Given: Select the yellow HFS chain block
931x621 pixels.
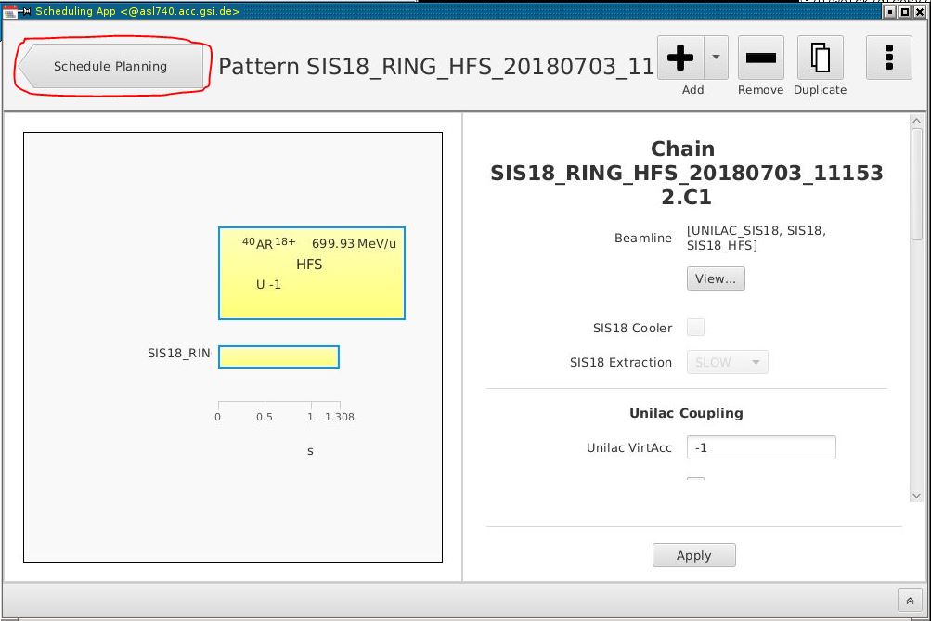Looking at the screenshot, I should (x=312, y=273).
